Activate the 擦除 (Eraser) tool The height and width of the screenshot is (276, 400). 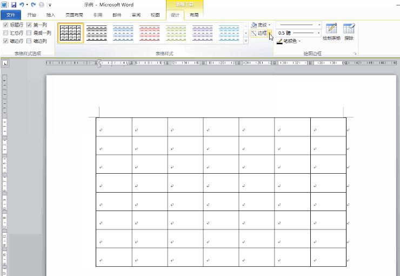(349, 32)
